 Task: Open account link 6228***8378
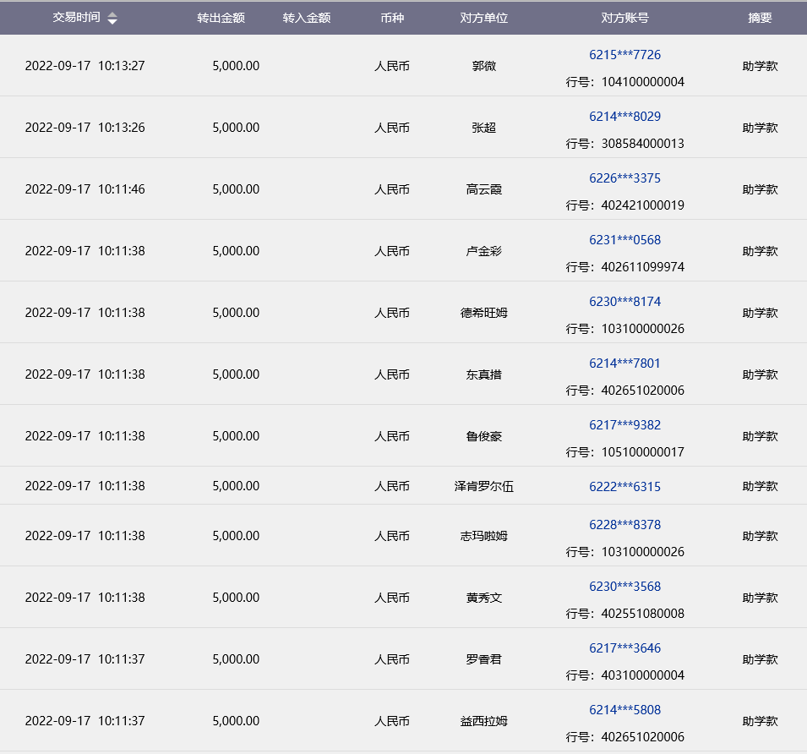(624, 525)
